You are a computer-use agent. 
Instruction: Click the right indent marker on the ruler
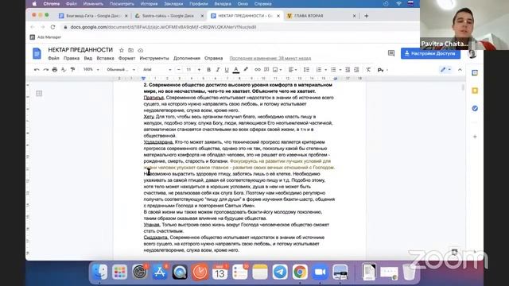pos(336,79)
